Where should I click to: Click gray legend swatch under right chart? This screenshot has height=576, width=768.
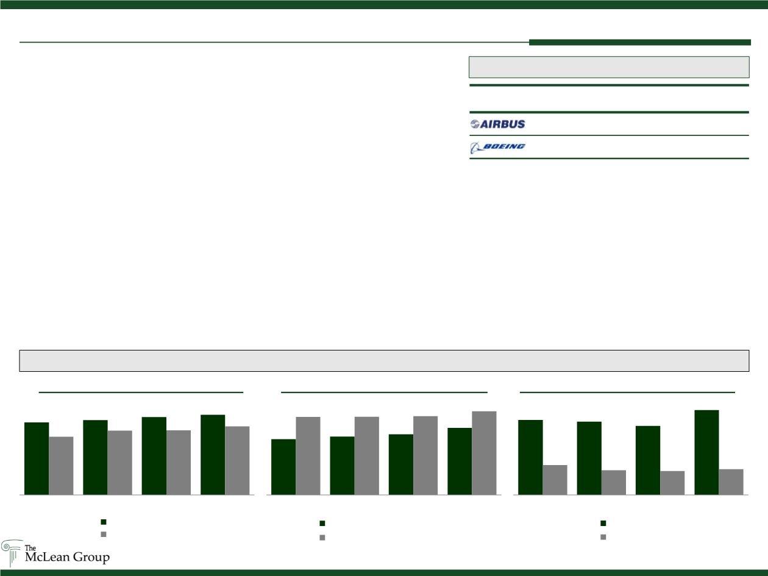point(603,537)
